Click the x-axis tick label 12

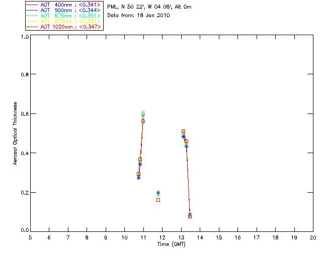pos(162,237)
